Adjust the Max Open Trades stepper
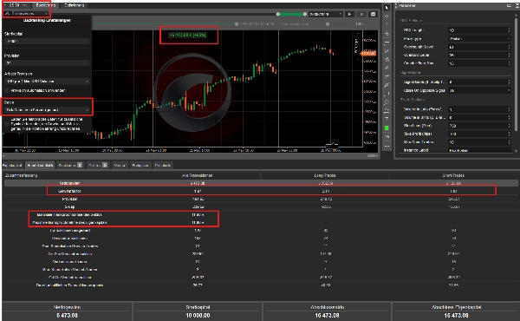This screenshot has height=321, width=520. point(509,142)
